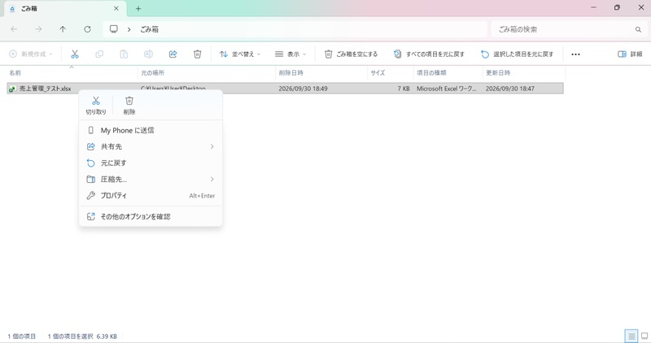Click ごみ箱を空にする button

pyautogui.click(x=352, y=54)
